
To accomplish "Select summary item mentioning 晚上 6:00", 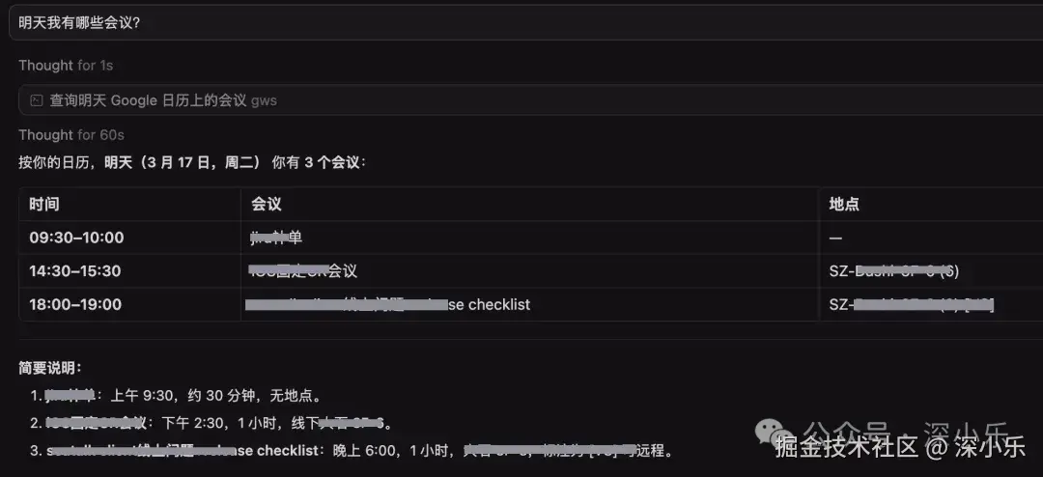I will 352,450.
